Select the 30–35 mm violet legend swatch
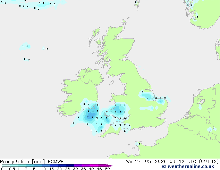 (78, 165)
